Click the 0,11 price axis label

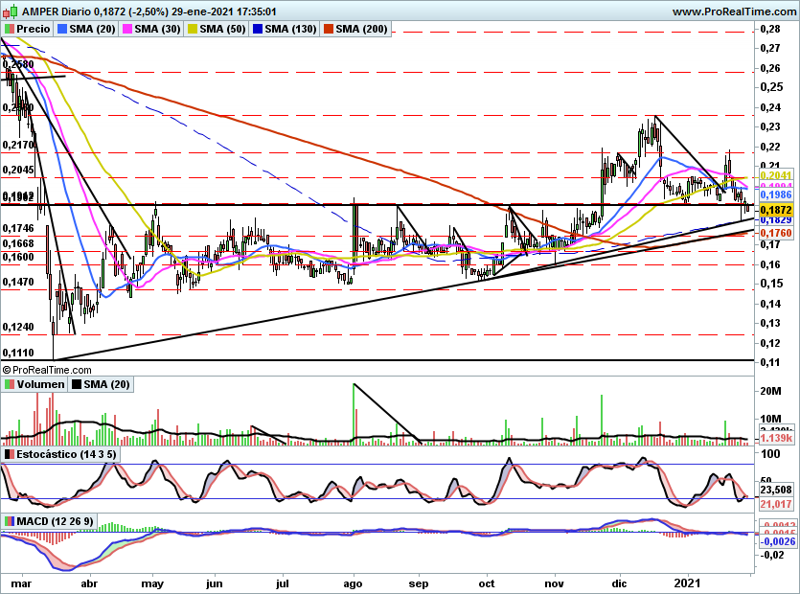click(770, 362)
